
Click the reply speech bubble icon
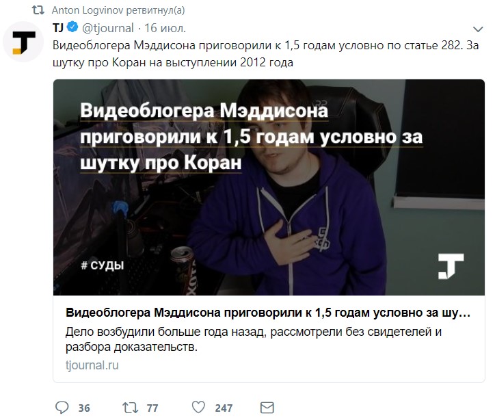click(x=62, y=408)
